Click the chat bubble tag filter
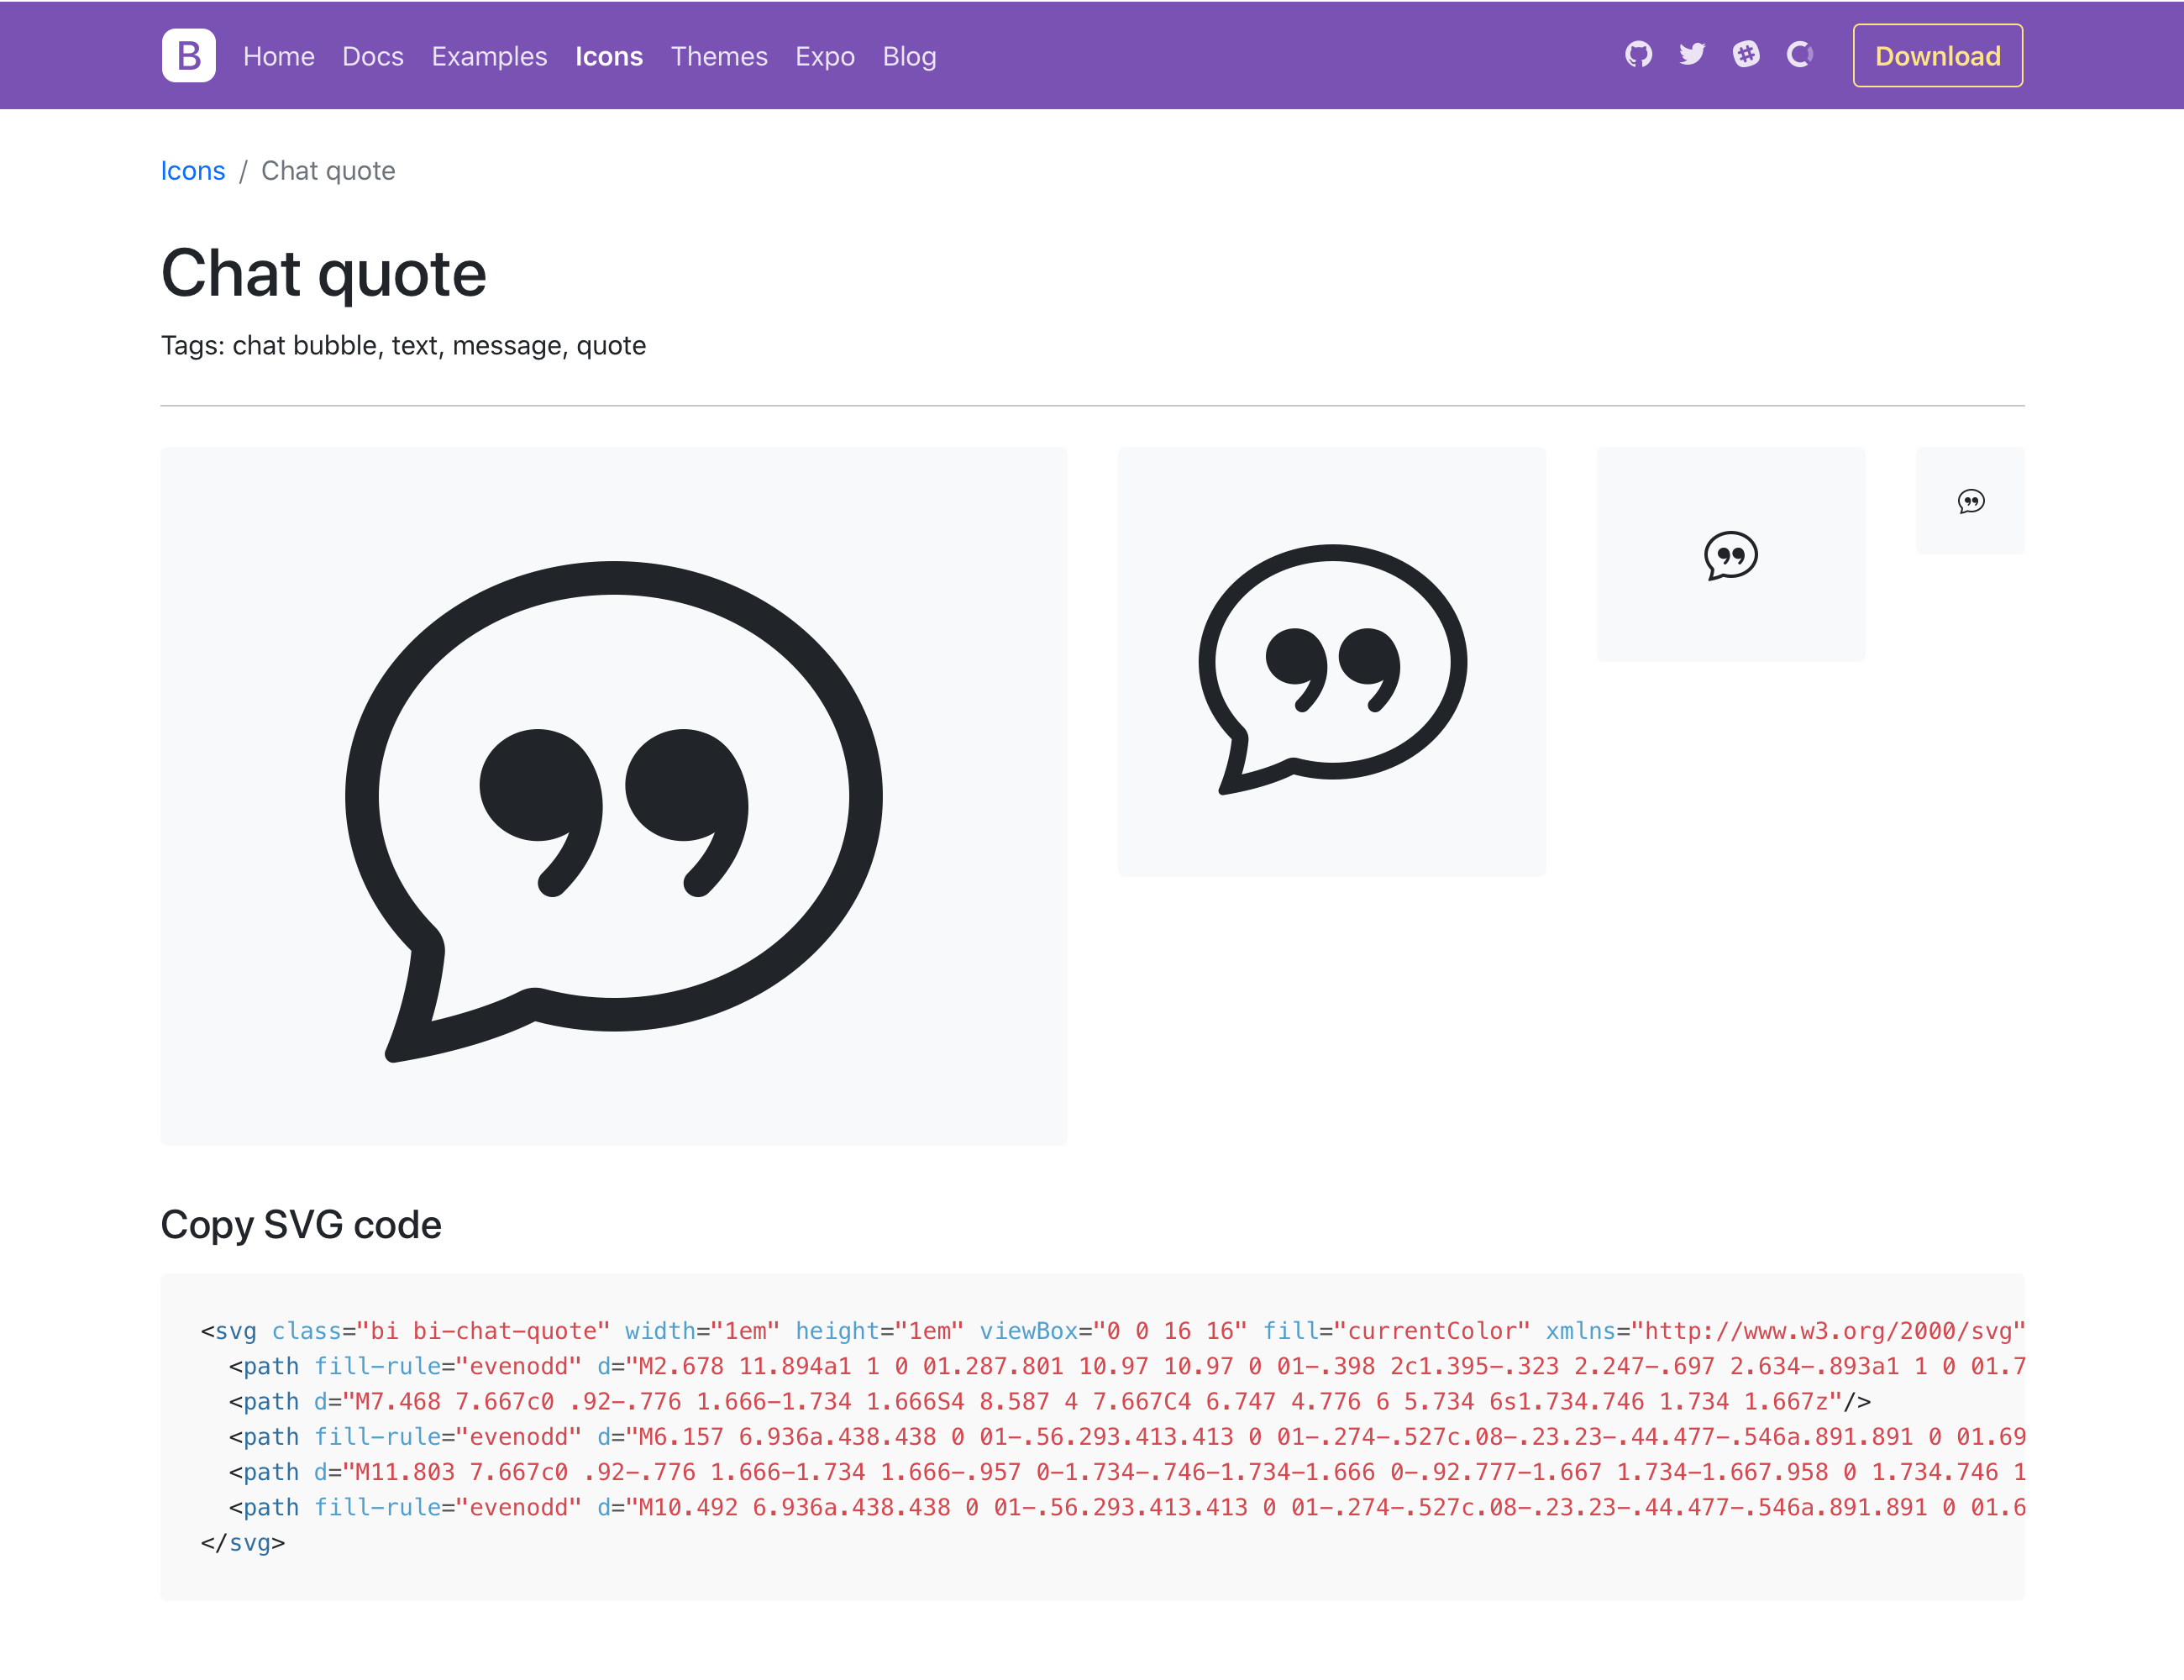The height and width of the screenshot is (1680, 2184). [x=303, y=344]
